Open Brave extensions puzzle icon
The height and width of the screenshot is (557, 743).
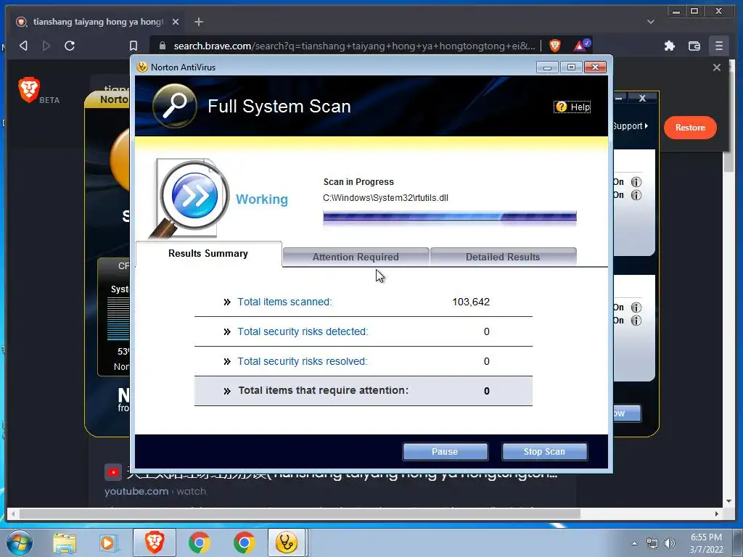pyautogui.click(x=670, y=46)
